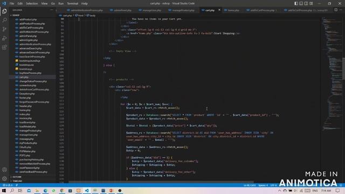This screenshot has height=194, width=345.
Task: Close the cart.php editor tab
Action: coord(219,10)
